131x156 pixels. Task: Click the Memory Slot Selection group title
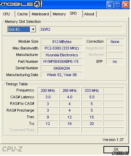23,22
